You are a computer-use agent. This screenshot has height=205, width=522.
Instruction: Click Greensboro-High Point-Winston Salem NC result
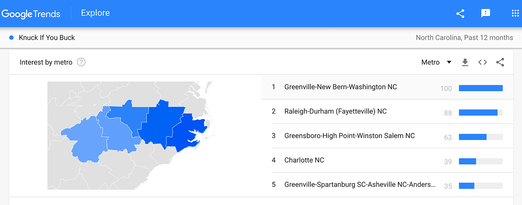coord(349,136)
